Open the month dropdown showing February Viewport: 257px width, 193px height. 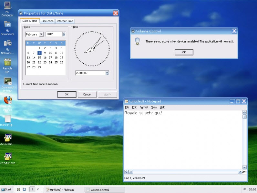[41, 34]
